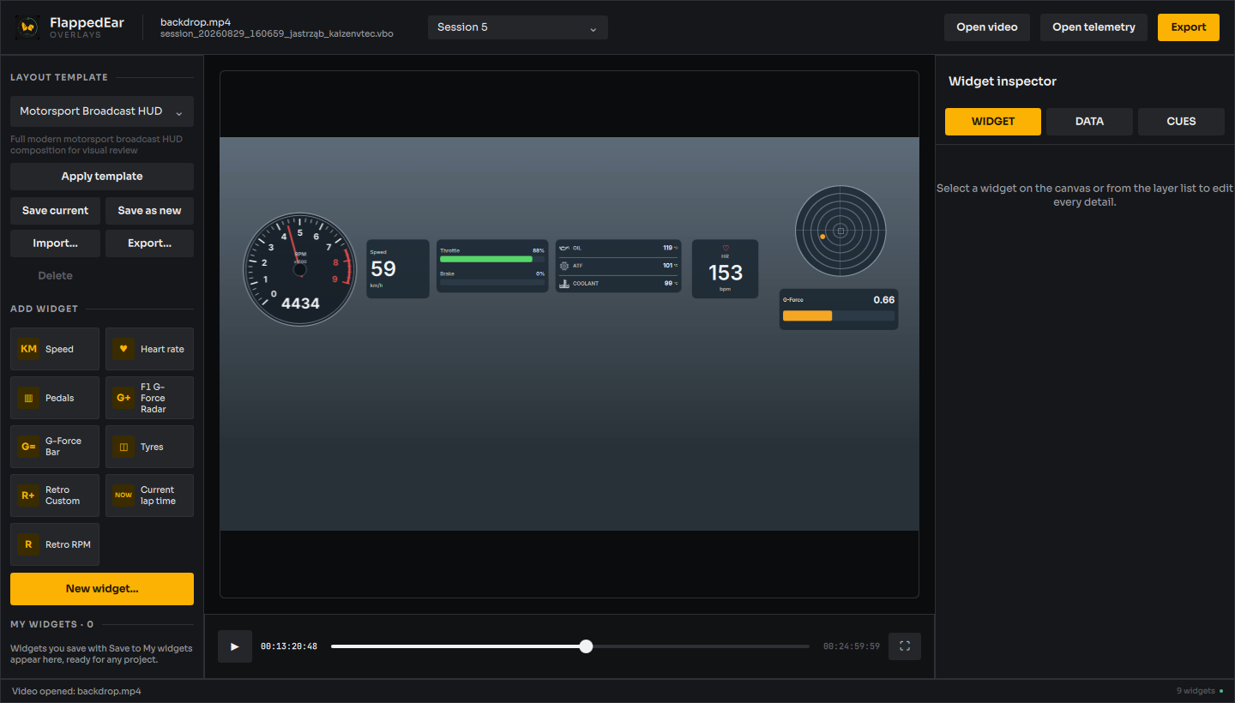1235x703 pixels.
Task: Click the Open video button
Action: click(987, 27)
